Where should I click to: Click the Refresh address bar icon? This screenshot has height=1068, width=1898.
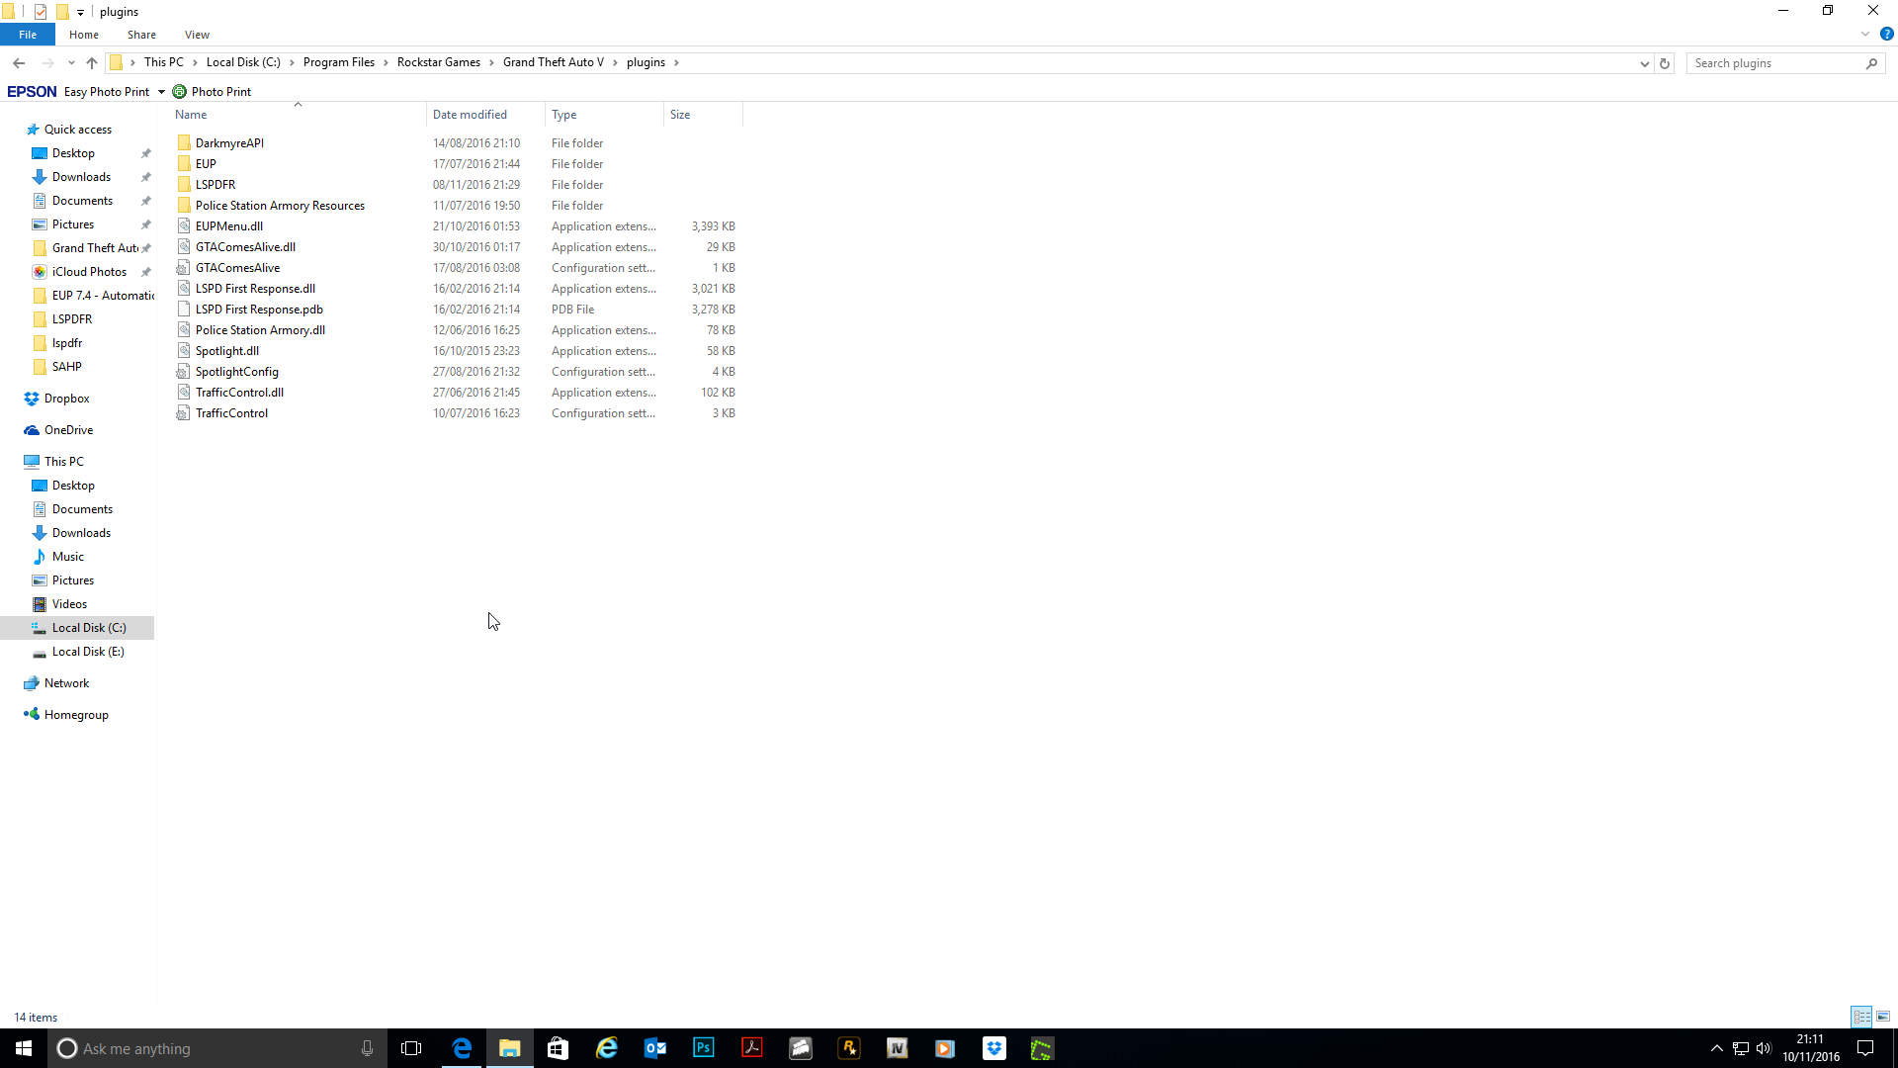1665,63
